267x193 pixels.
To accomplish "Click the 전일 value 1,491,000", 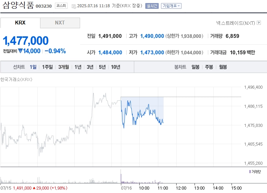I will point(110,36).
